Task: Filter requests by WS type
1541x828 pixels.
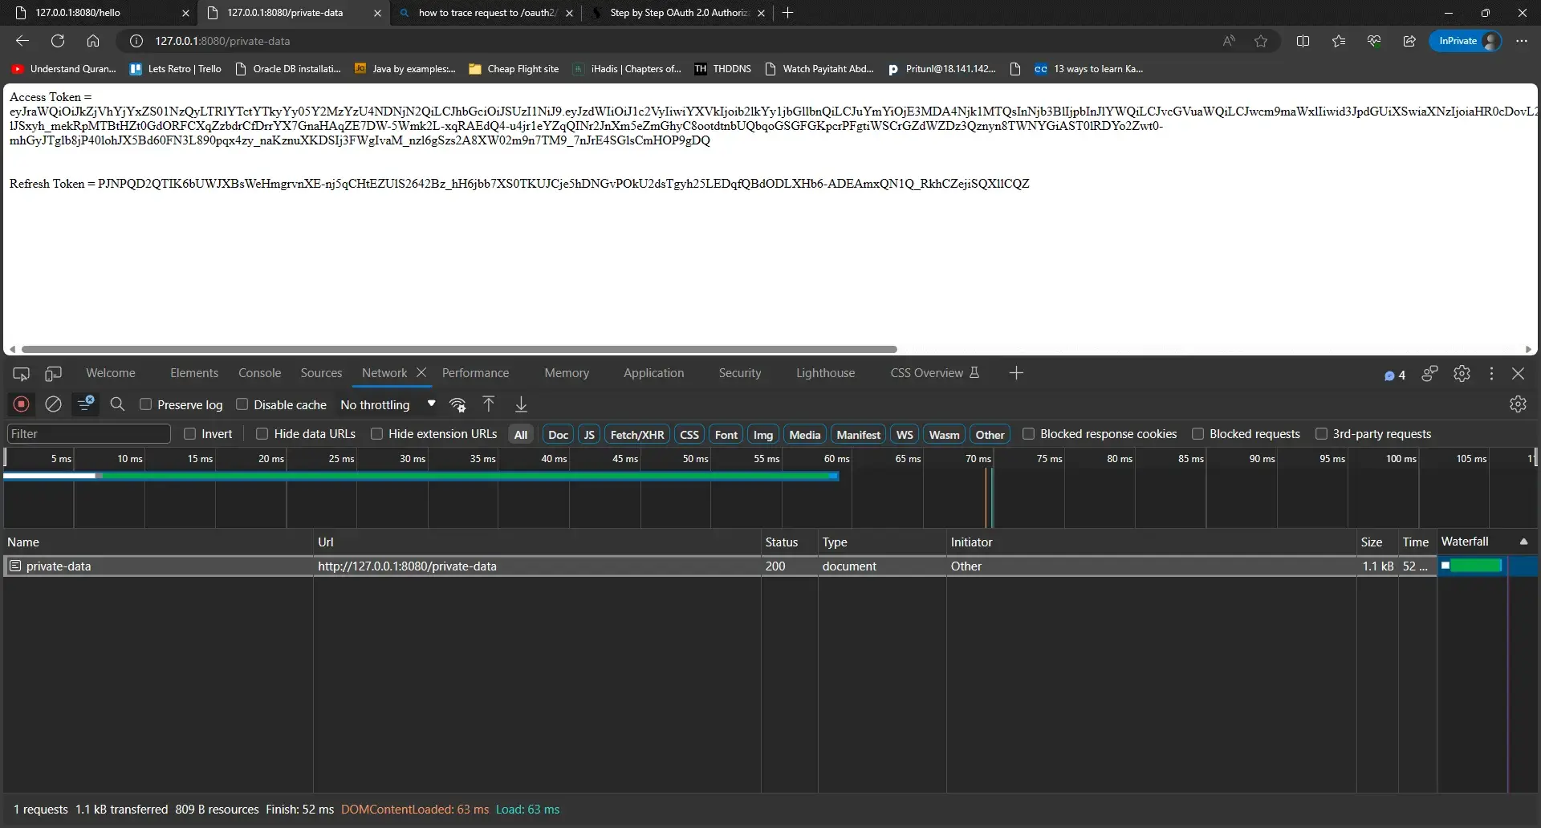Action: (x=905, y=435)
